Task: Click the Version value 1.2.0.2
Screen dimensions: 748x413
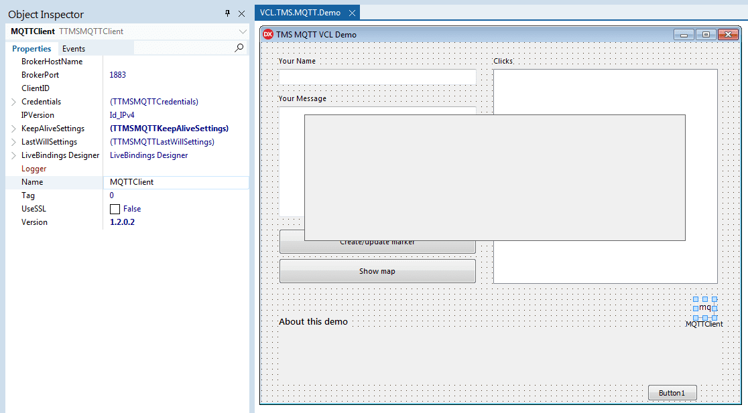Action: click(x=122, y=222)
